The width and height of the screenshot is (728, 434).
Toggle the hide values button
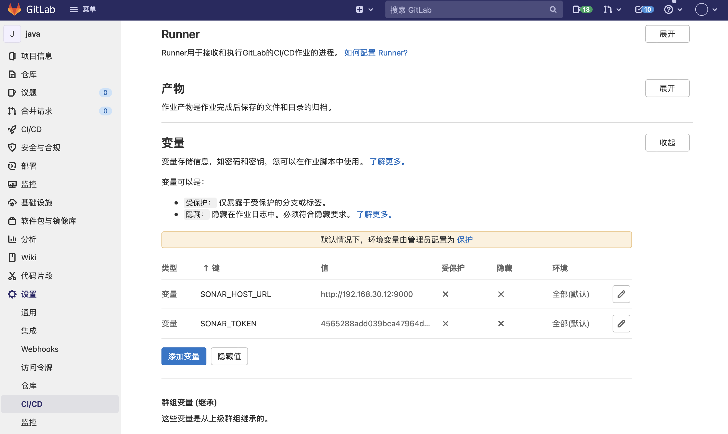coord(229,356)
